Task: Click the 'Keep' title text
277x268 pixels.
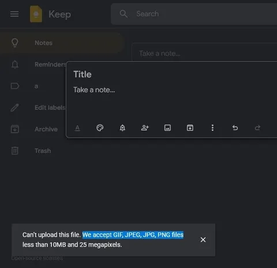Action: coord(59,14)
